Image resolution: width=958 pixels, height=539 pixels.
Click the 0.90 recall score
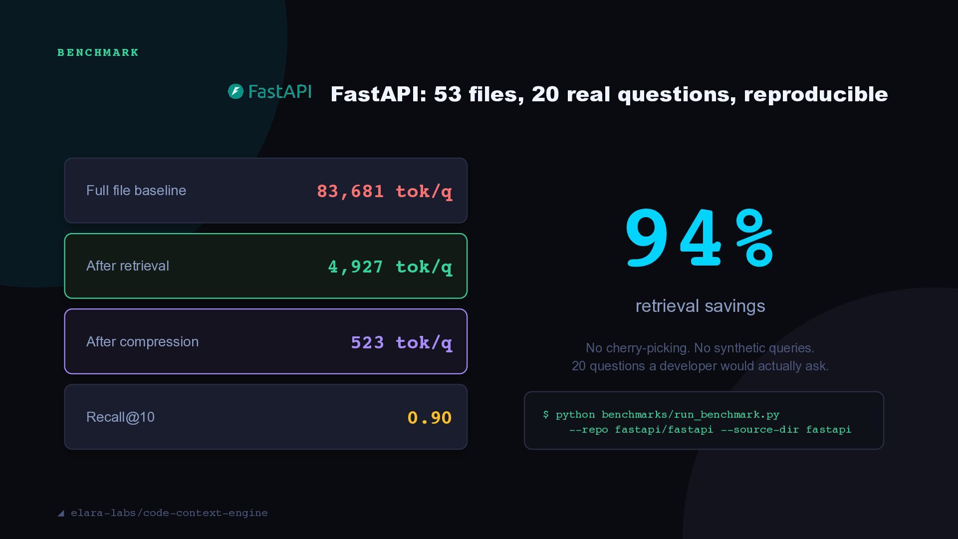click(x=429, y=418)
